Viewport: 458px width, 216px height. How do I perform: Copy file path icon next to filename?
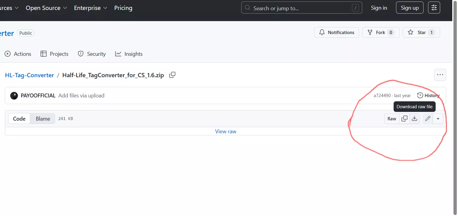[x=172, y=75]
